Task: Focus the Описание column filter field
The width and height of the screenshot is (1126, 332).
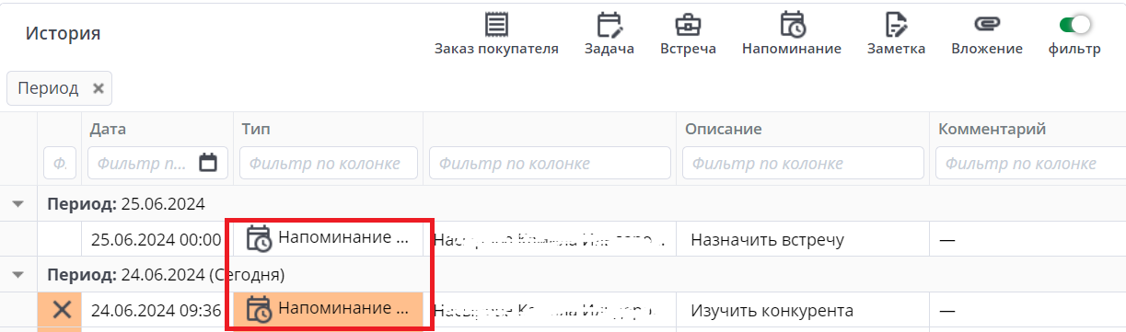Action: (x=803, y=164)
